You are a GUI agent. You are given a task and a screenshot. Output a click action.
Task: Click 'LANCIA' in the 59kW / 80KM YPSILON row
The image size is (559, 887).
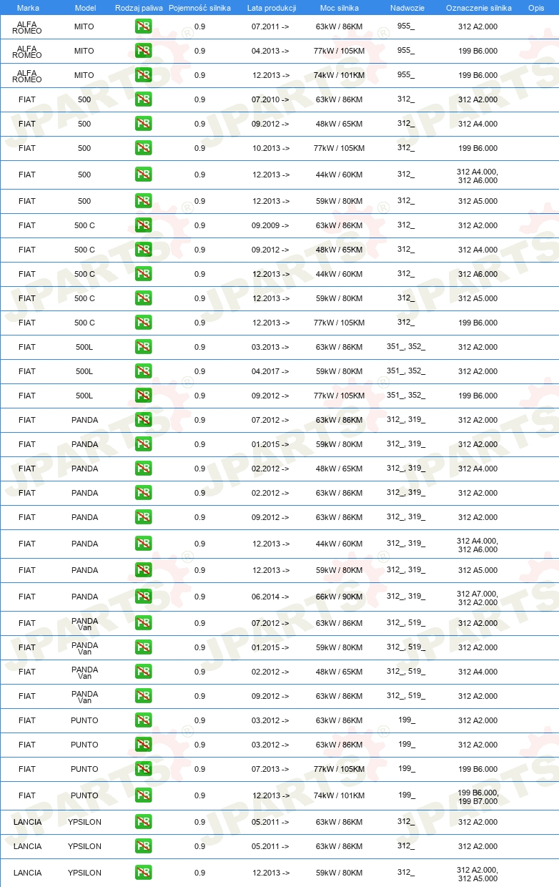27,873
